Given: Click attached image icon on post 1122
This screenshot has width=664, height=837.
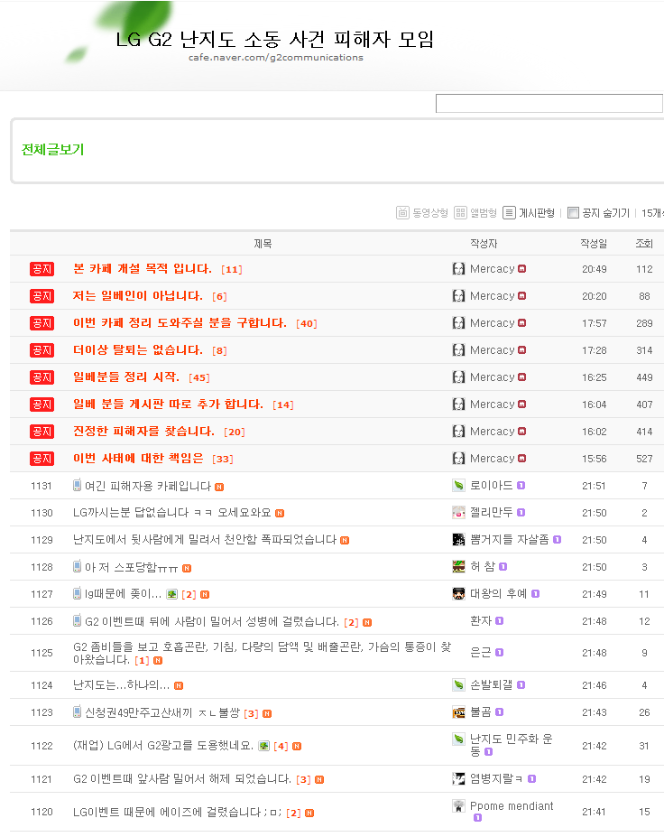Looking at the screenshot, I should point(264,746).
